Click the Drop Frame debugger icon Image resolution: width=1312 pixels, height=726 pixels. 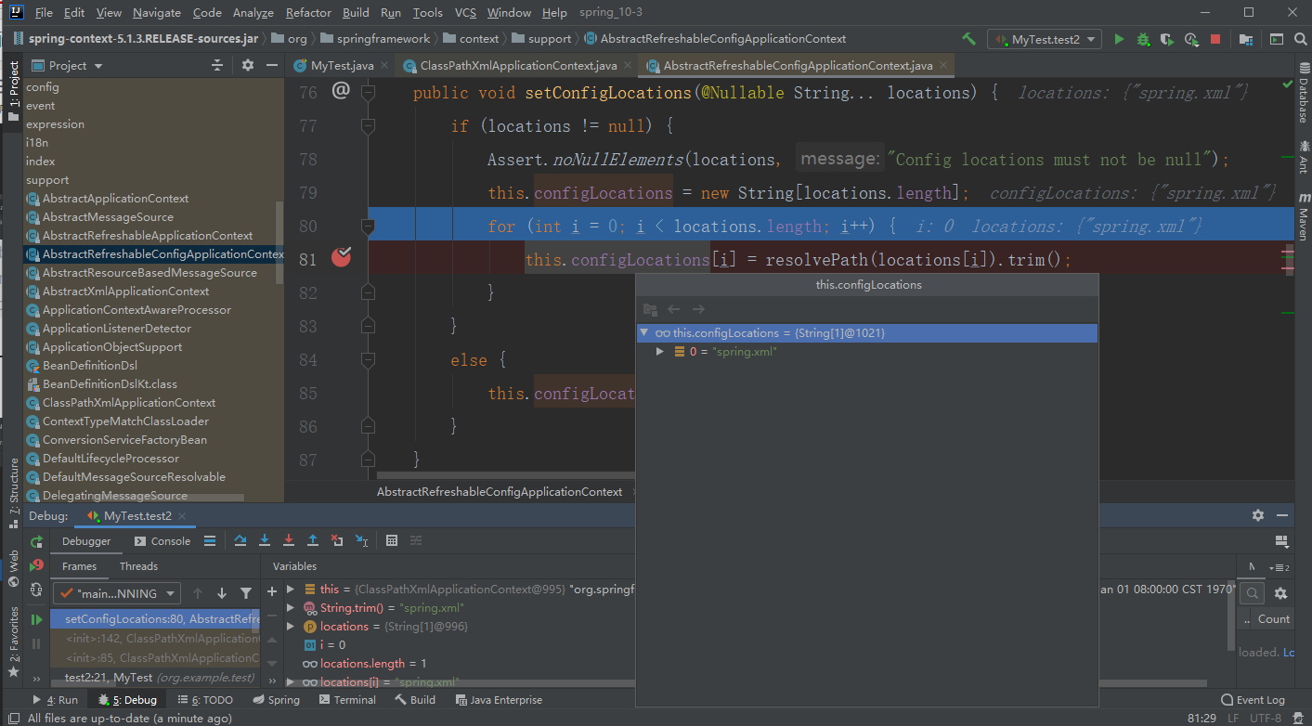pyautogui.click(x=337, y=540)
